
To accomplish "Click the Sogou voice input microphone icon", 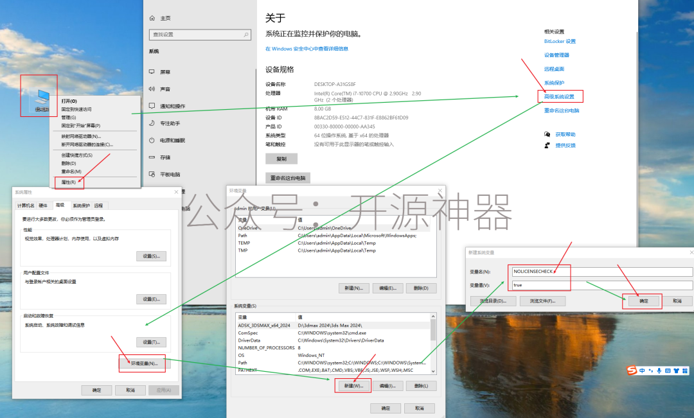I will (659, 370).
